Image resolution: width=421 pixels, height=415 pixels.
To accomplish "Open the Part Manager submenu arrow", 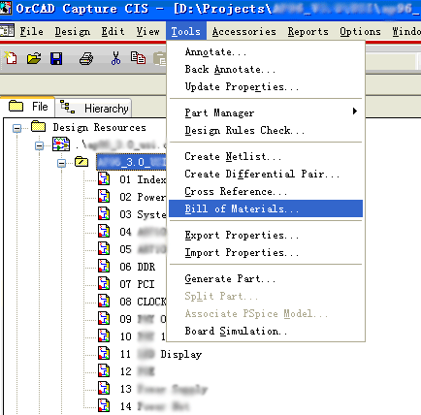I will click(x=355, y=112).
